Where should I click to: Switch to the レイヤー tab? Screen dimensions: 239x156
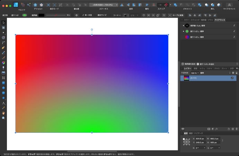pyautogui.click(x=187, y=69)
